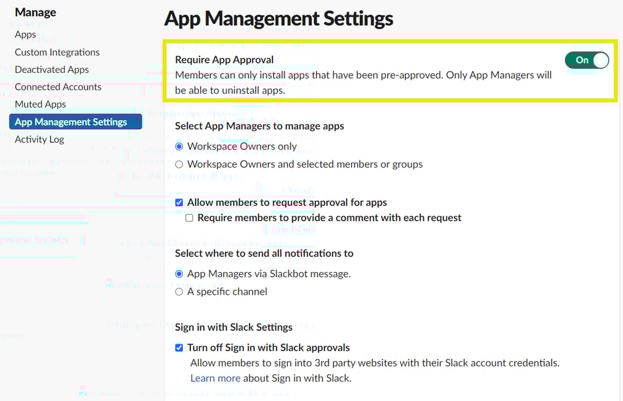Choose A specific channel radio option
The image size is (623, 401).
[x=179, y=291]
